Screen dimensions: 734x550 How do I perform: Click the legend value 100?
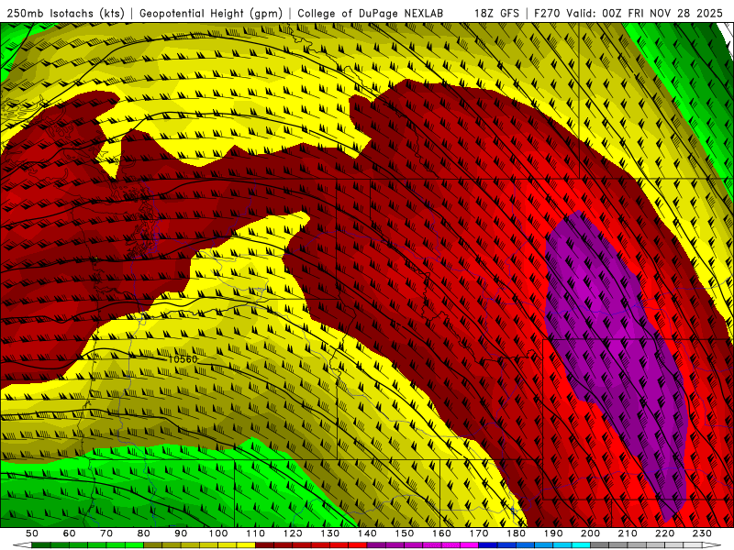pyautogui.click(x=218, y=533)
